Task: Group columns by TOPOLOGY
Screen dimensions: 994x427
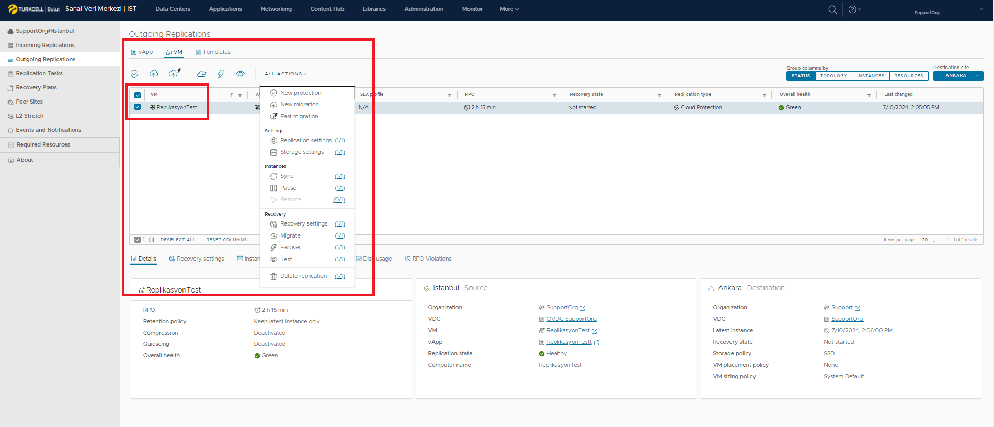Action: [833, 76]
